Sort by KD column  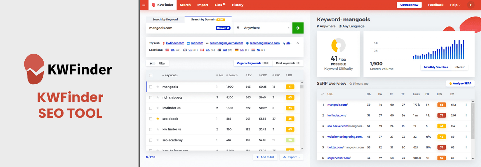point(288,75)
